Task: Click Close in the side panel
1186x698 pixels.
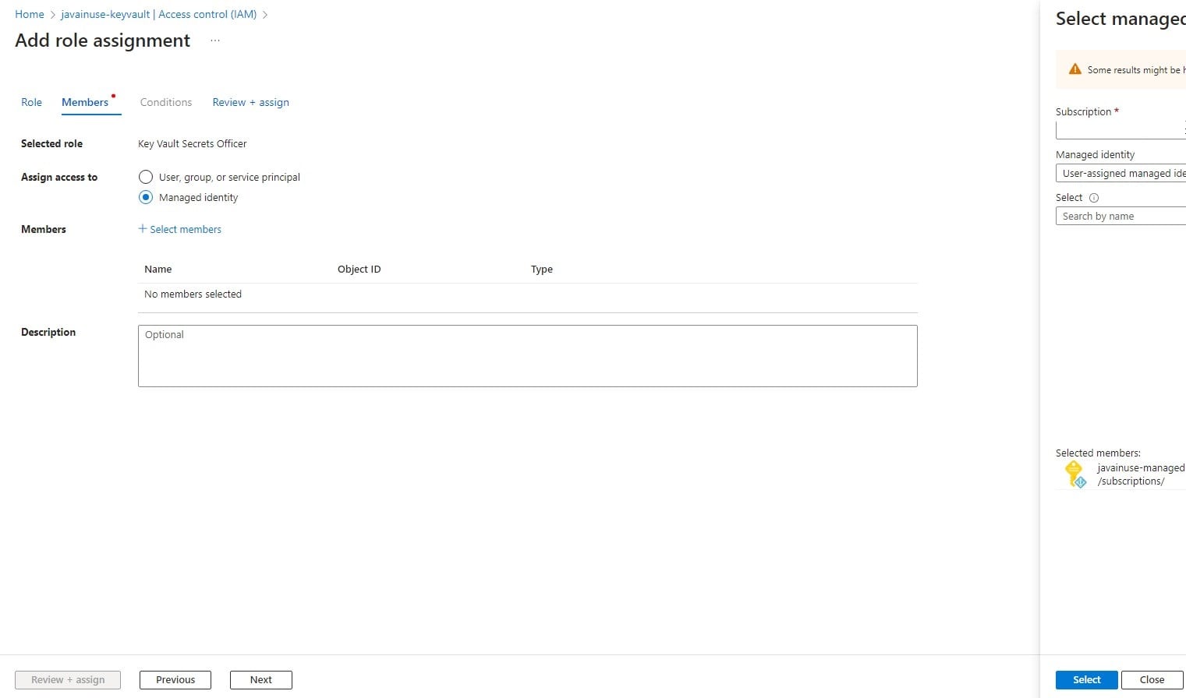Action: tap(1152, 680)
